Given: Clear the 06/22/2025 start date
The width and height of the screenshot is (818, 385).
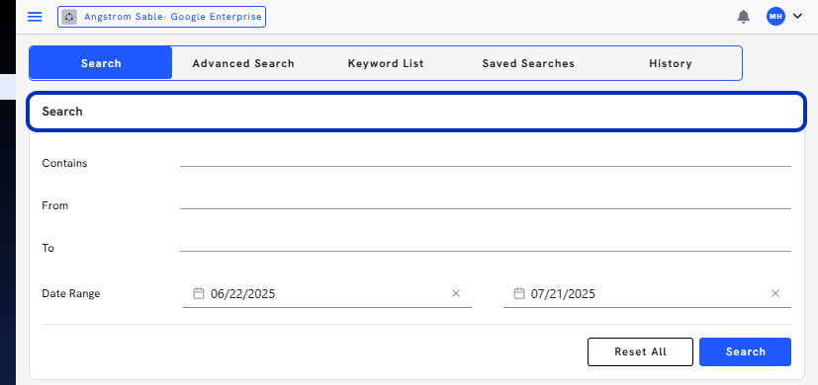Looking at the screenshot, I should (x=455, y=293).
